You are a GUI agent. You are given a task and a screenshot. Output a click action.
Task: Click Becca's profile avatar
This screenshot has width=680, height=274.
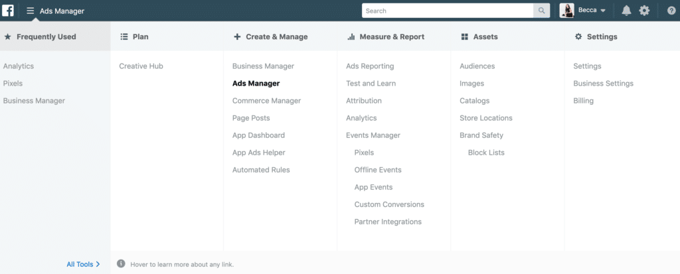(x=567, y=11)
